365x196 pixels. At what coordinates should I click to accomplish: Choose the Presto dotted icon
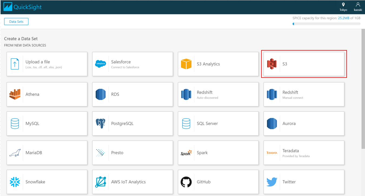point(101,153)
